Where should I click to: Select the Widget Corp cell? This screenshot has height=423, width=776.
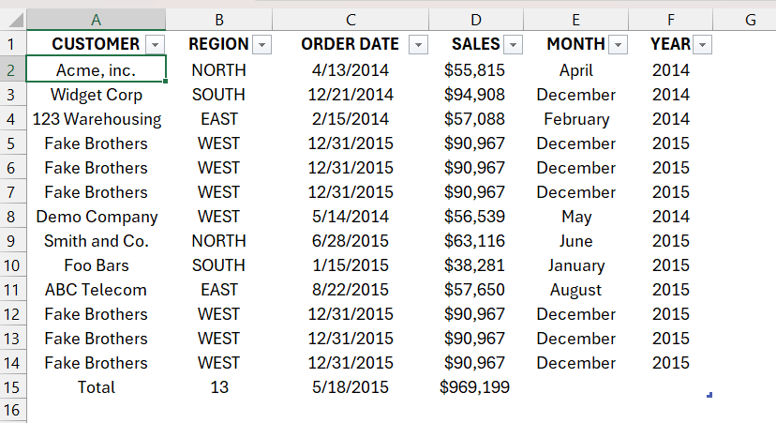click(96, 95)
